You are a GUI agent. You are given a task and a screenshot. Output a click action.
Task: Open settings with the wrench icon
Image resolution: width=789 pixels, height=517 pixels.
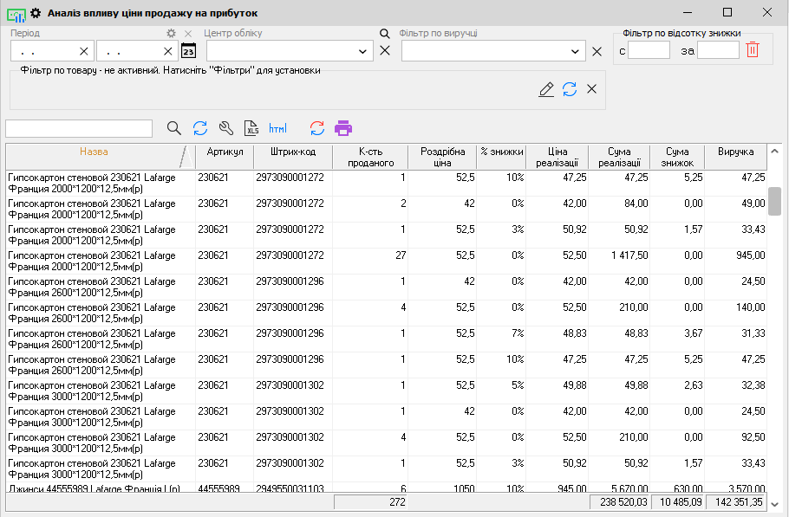point(225,128)
